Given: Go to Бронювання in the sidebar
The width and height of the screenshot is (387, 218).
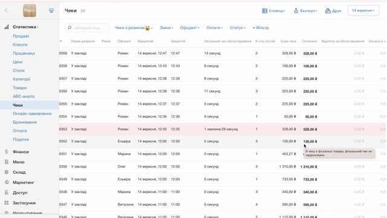Looking at the screenshot, I should pos(25,122).
